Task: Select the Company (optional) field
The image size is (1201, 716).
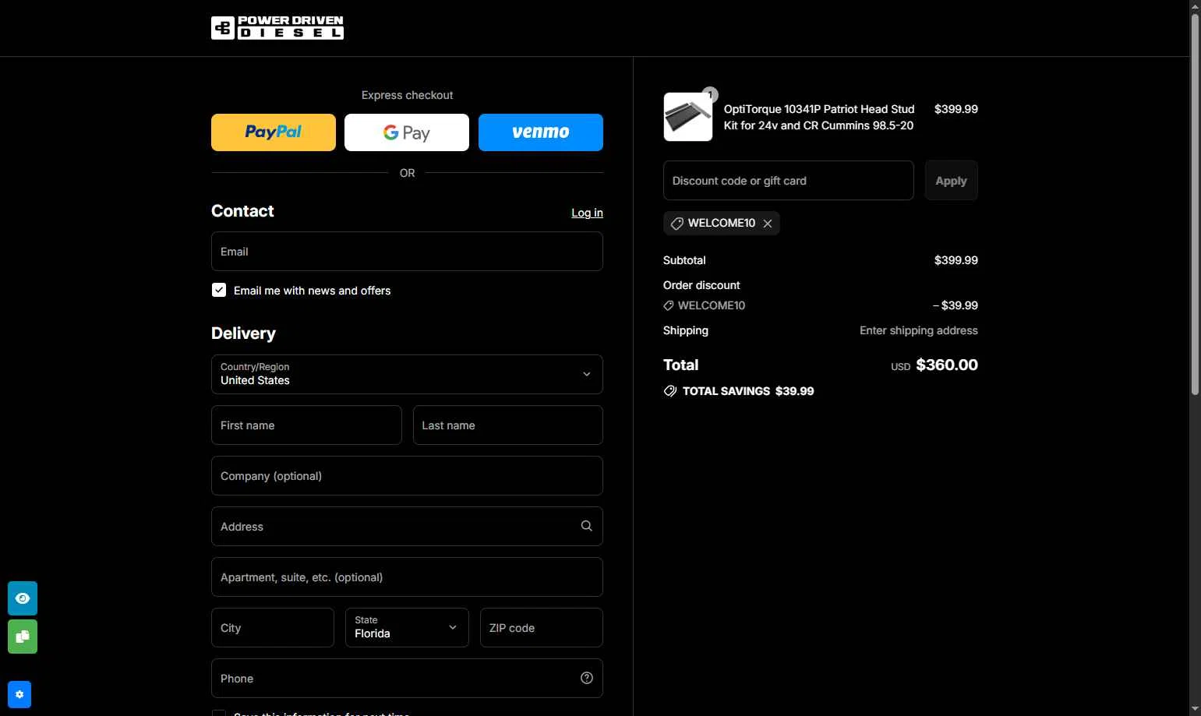Action: [407, 476]
